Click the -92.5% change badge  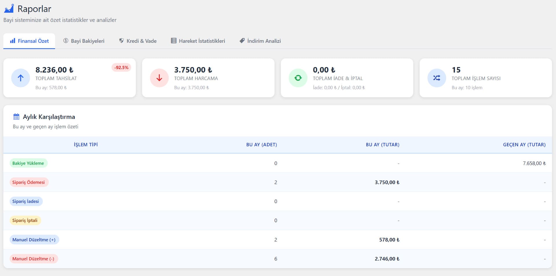[x=121, y=68]
